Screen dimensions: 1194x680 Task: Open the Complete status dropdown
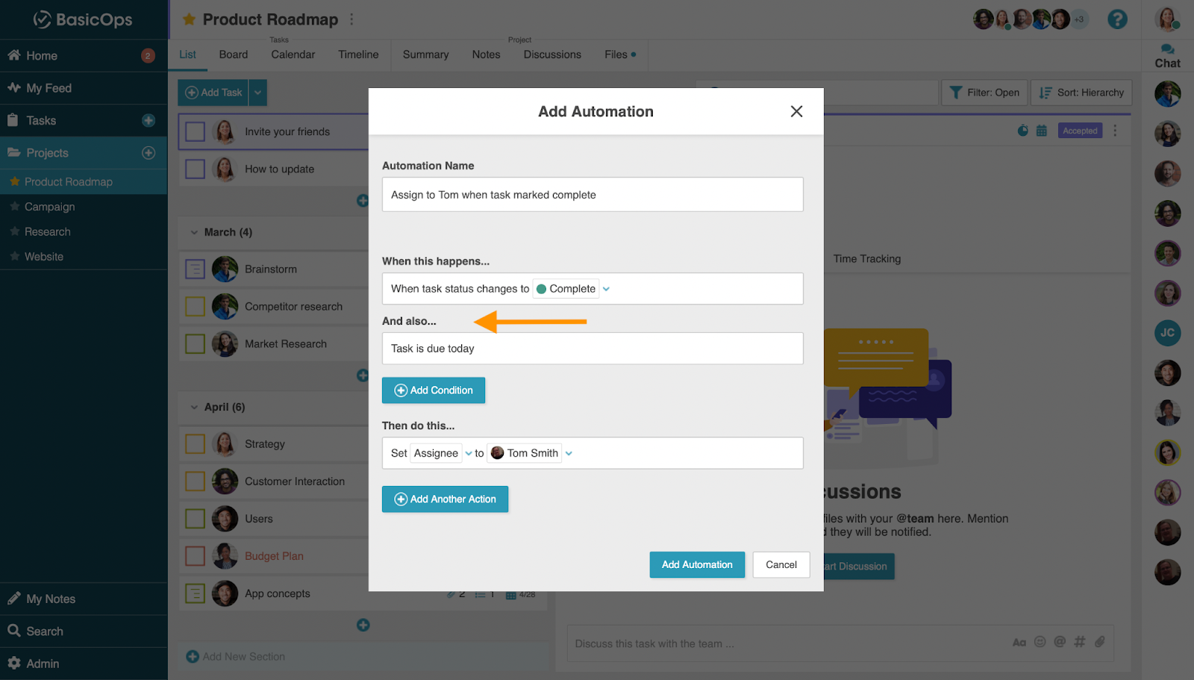point(606,288)
